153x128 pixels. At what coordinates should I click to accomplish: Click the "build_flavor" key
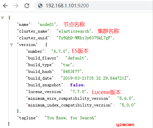coord(42,58)
